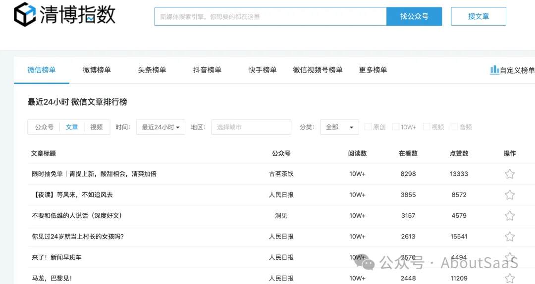Switch to the 微博榜单 tab
This screenshot has height=284, width=535.
coord(97,70)
